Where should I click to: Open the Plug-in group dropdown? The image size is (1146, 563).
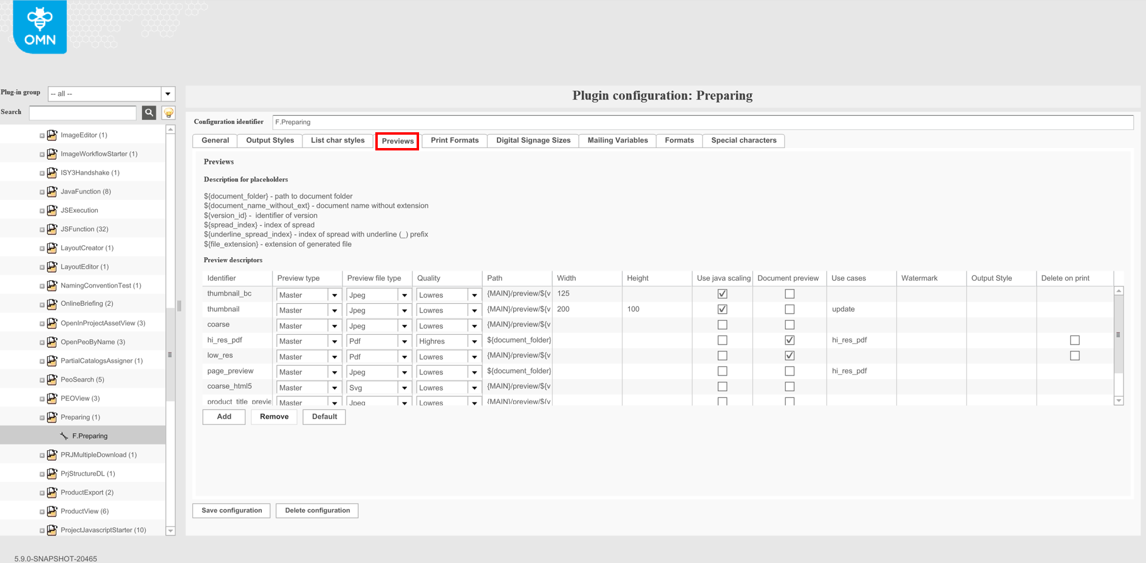pyautogui.click(x=168, y=93)
